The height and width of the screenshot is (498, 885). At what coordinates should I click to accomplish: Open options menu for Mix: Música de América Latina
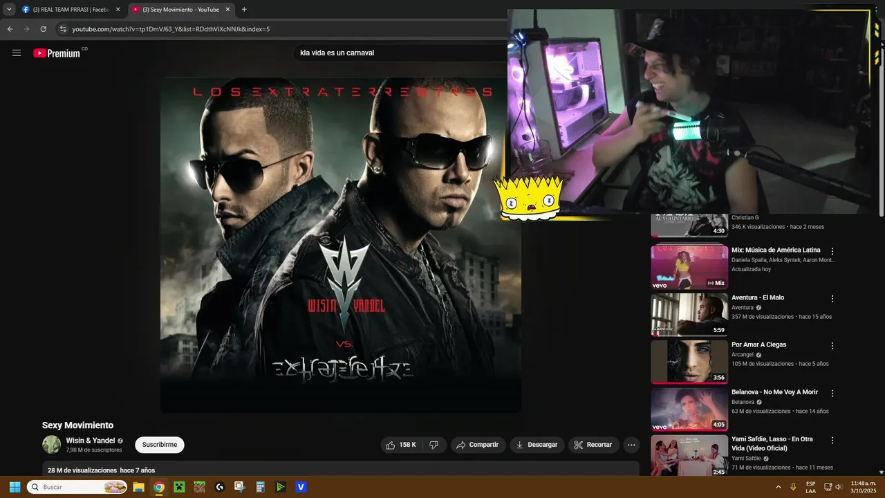tap(832, 251)
